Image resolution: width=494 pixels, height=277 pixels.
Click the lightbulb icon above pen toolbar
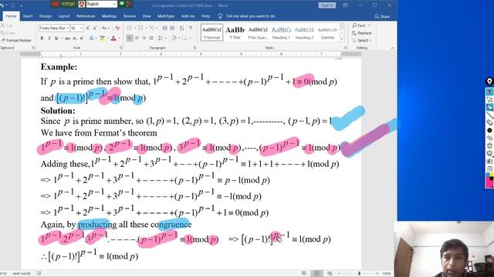click(489, 82)
